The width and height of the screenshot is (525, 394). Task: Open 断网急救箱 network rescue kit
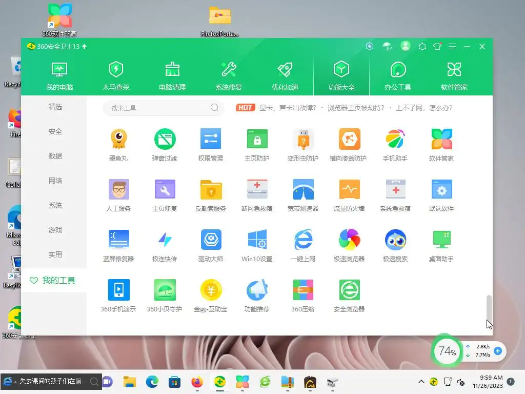[x=257, y=195]
